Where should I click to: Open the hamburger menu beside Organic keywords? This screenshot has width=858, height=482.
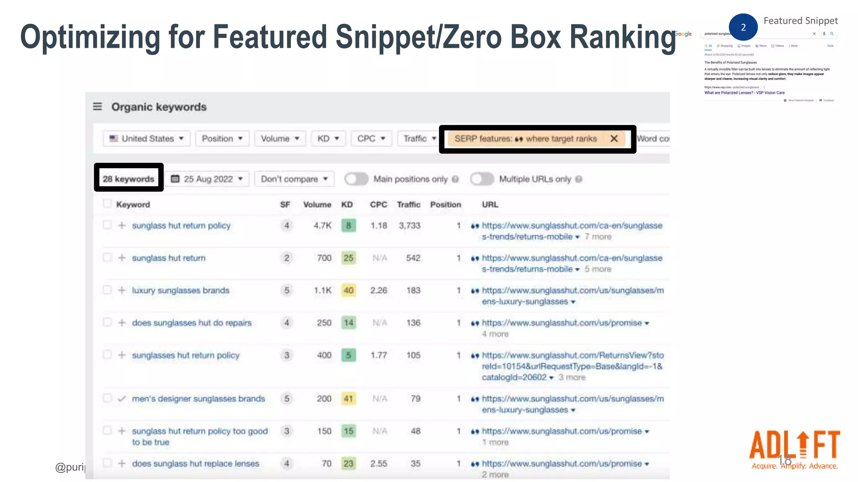point(97,107)
